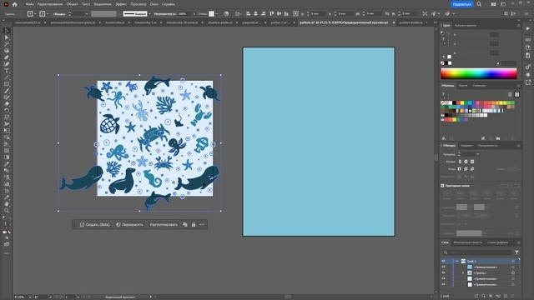Viewport: 534px width, 300px height.
Task: Open the zoom level dropdown in status bar
Action: (30, 297)
